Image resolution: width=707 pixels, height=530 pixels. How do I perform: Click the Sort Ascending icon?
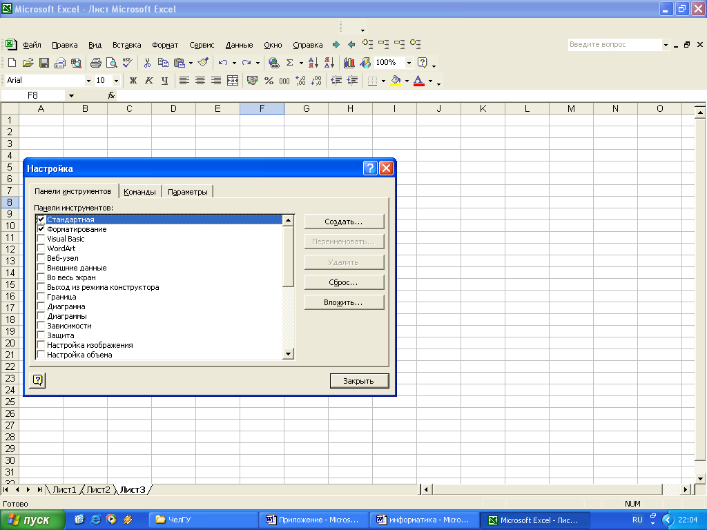313,63
